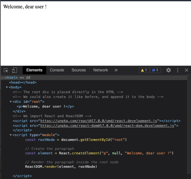Select the head element row
The width and height of the screenshot is (191, 179).
pyautogui.click(x=23, y=83)
